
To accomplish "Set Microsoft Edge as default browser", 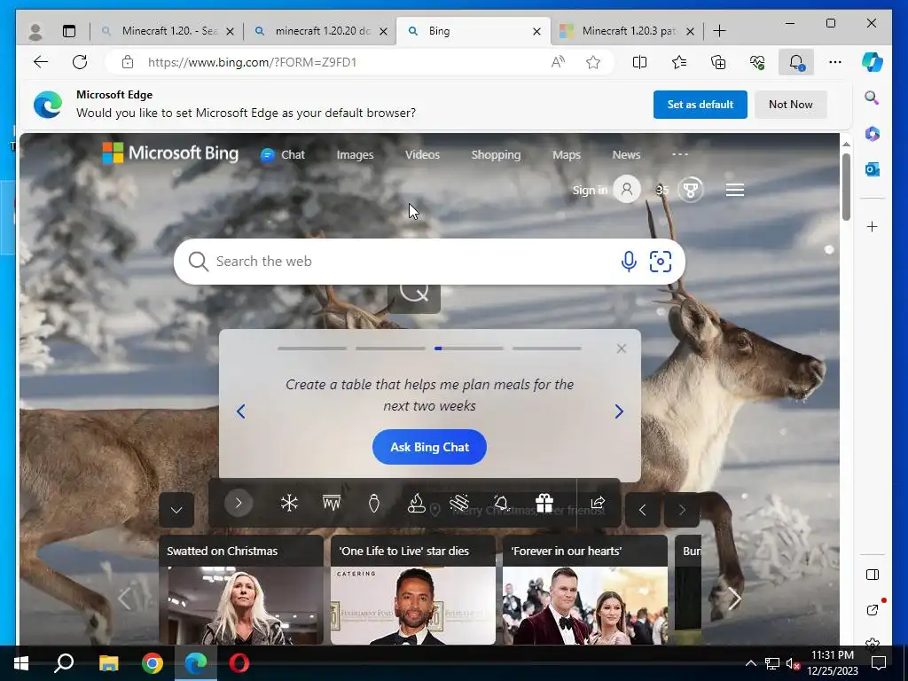I will point(701,105).
